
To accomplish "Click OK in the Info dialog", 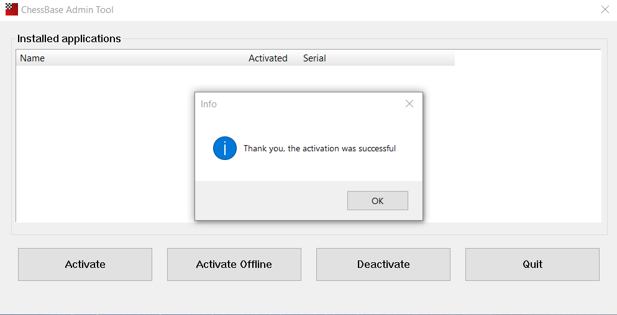I will coord(377,201).
